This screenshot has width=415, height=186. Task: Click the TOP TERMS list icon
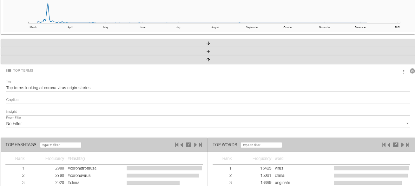tap(8, 70)
